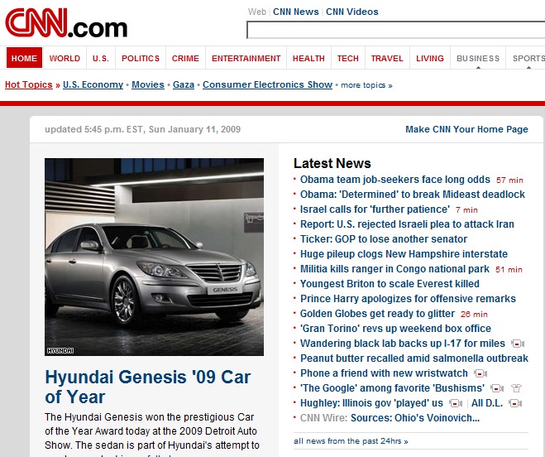Image resolution: width=545 pixels, height=457 pixels.
Task: Open Hughley: Illinois gov 'played' us
Action: pos(371,403)
